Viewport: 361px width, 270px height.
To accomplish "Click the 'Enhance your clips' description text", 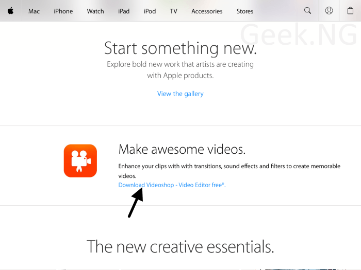I will tap(229, 171).
